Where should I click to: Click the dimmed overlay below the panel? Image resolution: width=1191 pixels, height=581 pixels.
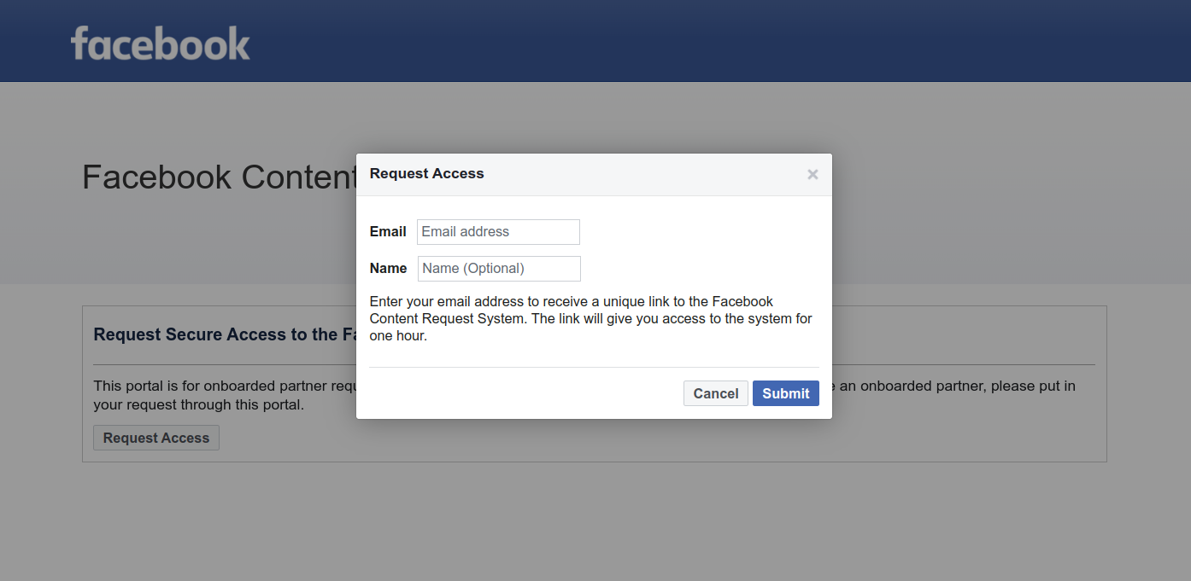click(x=595, y=520)
